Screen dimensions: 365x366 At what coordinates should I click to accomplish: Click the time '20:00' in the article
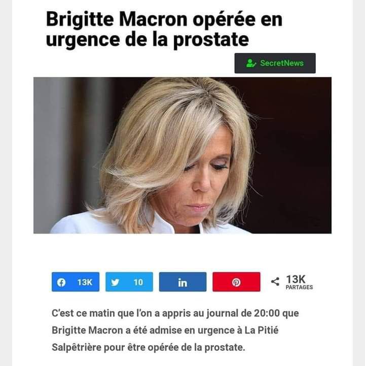coord(267,313)
